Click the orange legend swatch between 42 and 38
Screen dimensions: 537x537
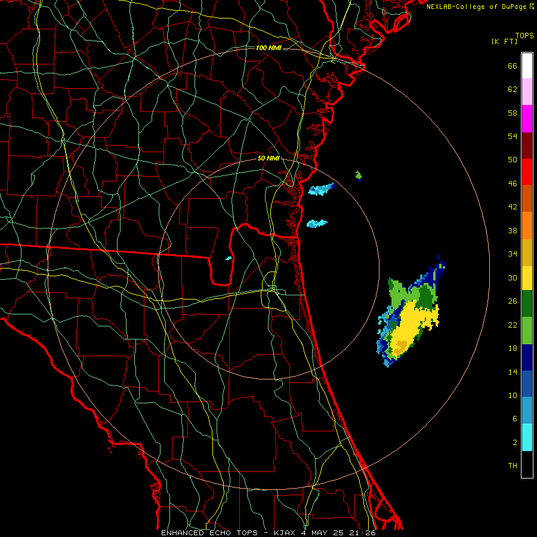coord(527,226)
